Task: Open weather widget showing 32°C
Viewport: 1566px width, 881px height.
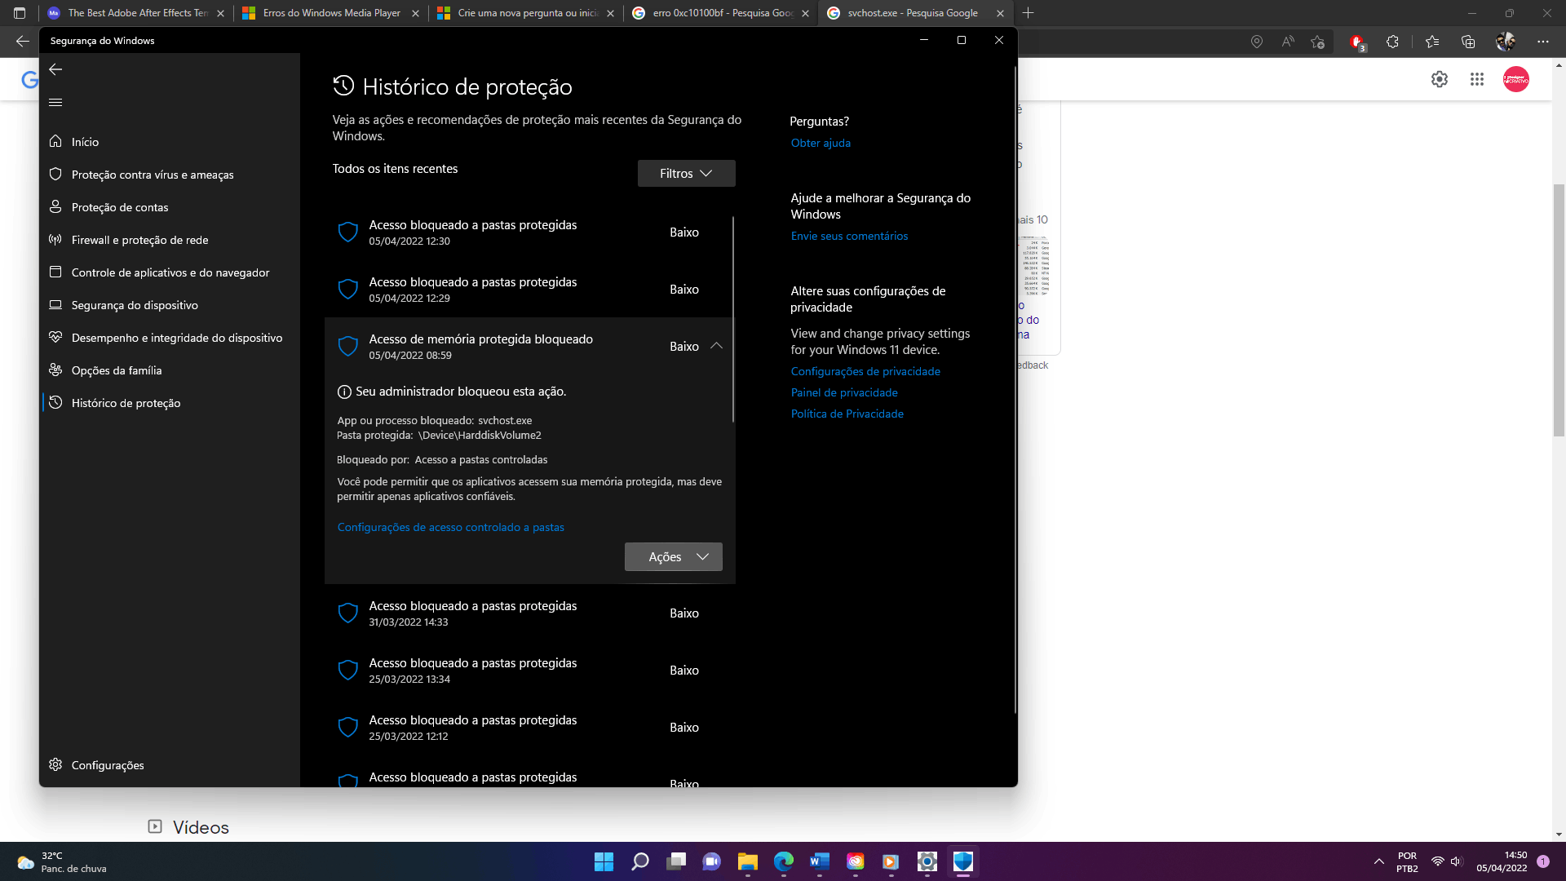Action: coord(63,862)
